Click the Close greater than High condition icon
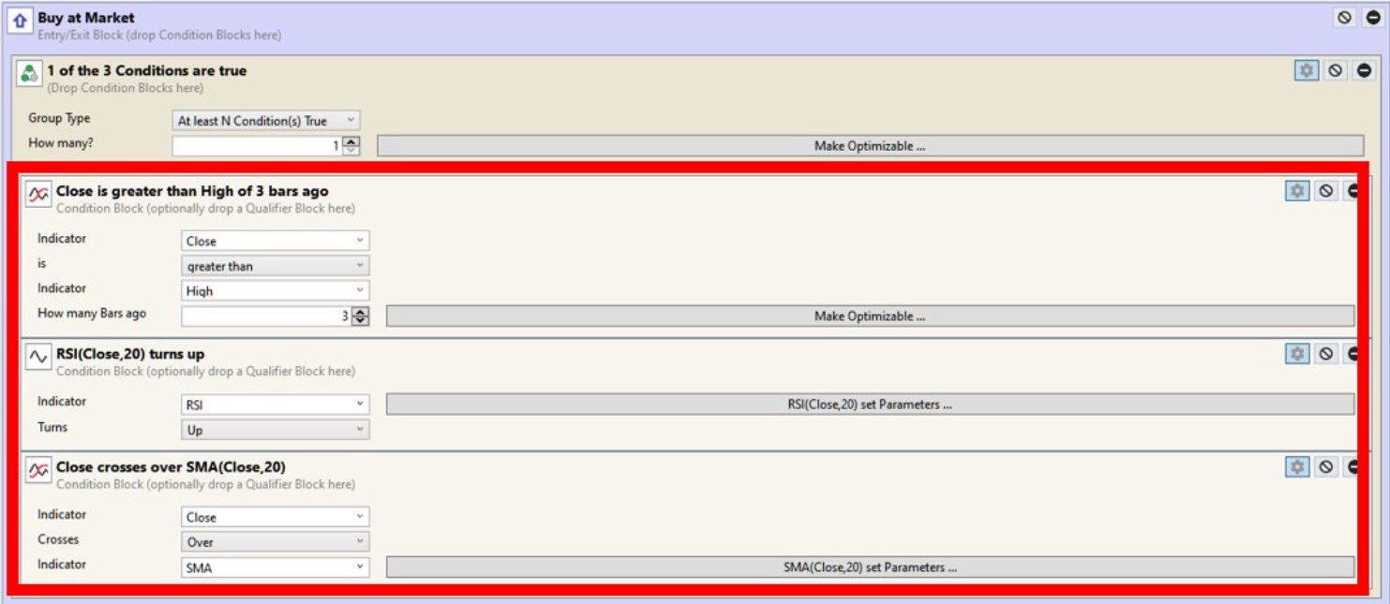The image size is (1390, 604). [x=37, y=194]
